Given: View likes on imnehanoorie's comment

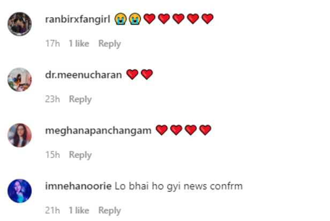Looking at the screenshot, I should click(79, 210).
